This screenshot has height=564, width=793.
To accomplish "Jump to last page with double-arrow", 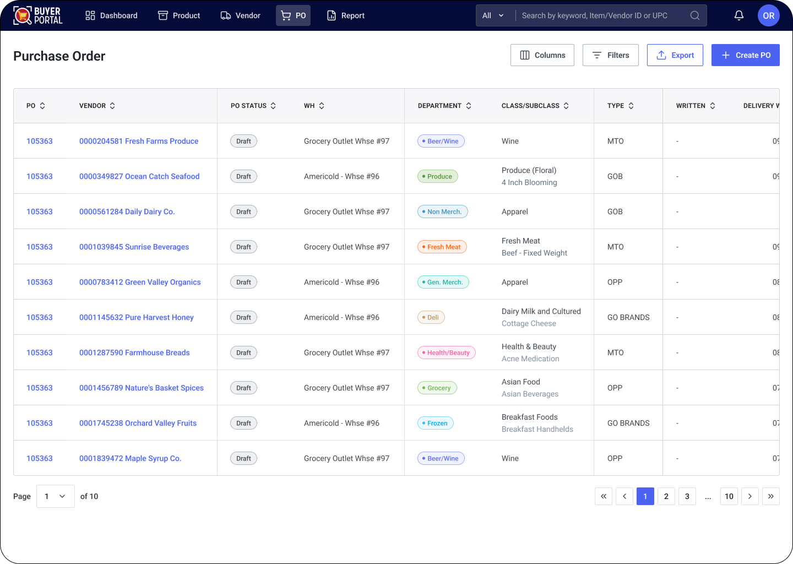I will 770,496.
